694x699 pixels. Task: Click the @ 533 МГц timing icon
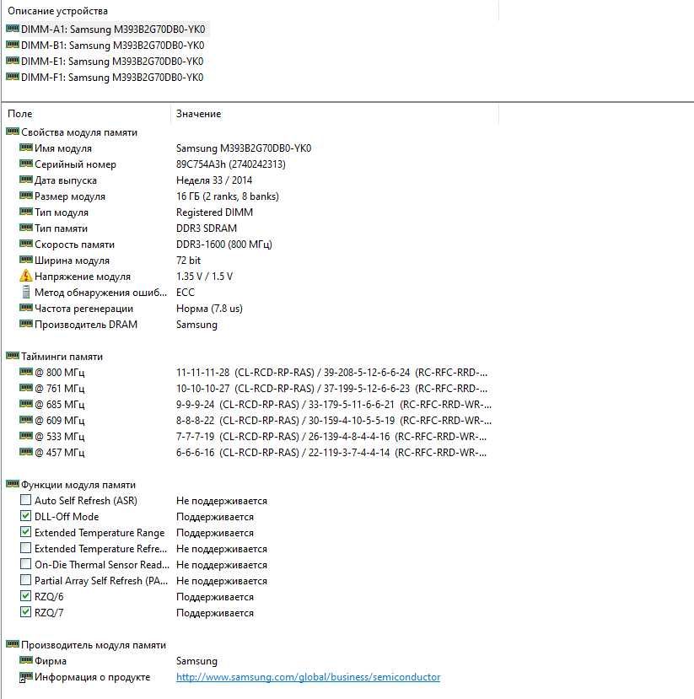pyautogui.click(x=26, y=437)
